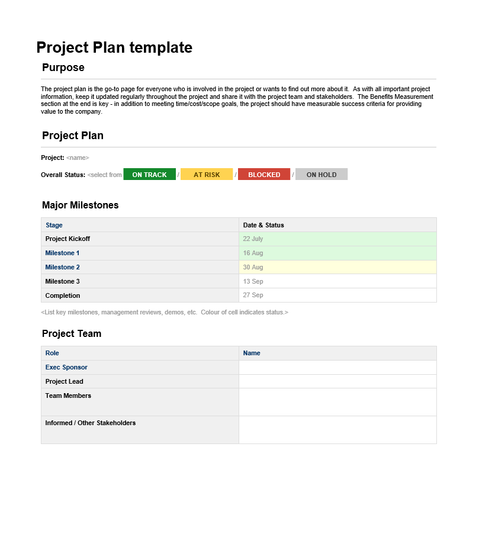Pick the ON HOLD status label

click(x=322, y=174)
